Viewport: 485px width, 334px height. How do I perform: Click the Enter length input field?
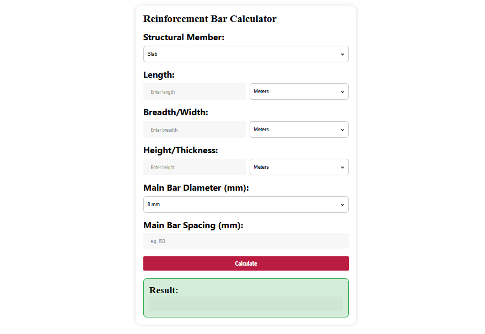tap(195, 91)
